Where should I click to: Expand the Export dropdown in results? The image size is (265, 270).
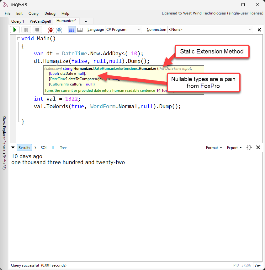[234, 148]
